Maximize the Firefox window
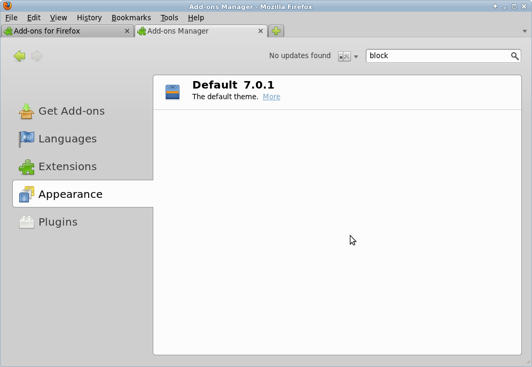Image resolution: width=532 pixels, height=367 pixels. click(514, 6)
